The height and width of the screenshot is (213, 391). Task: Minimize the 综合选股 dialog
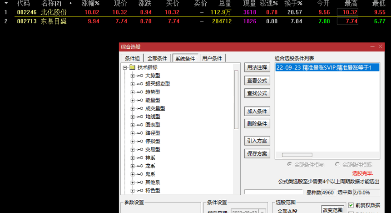point(372,46)
